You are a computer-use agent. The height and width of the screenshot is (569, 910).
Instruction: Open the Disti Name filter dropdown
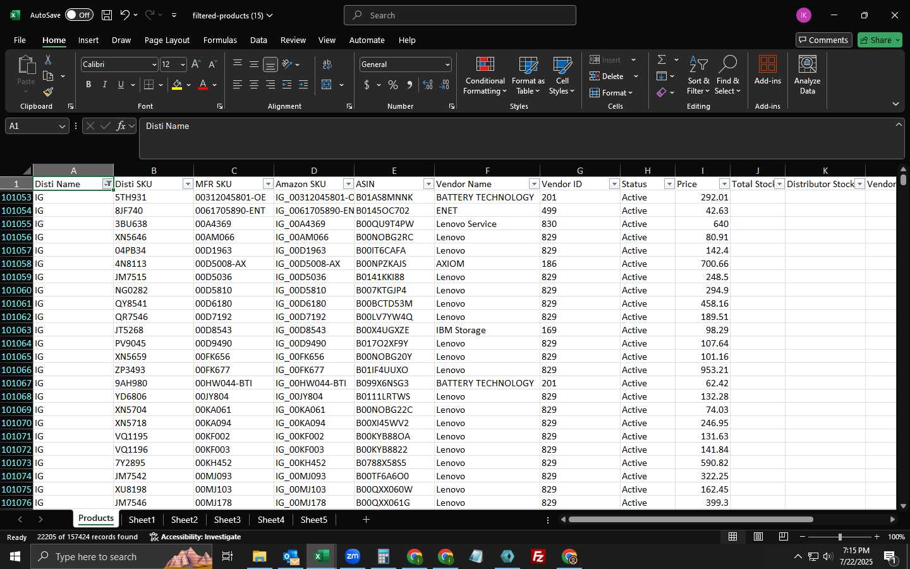(x=108, y=184)
